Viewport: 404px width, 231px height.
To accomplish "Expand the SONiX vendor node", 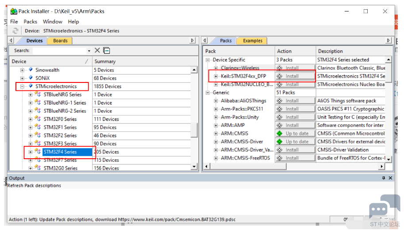I will (23, 78).
